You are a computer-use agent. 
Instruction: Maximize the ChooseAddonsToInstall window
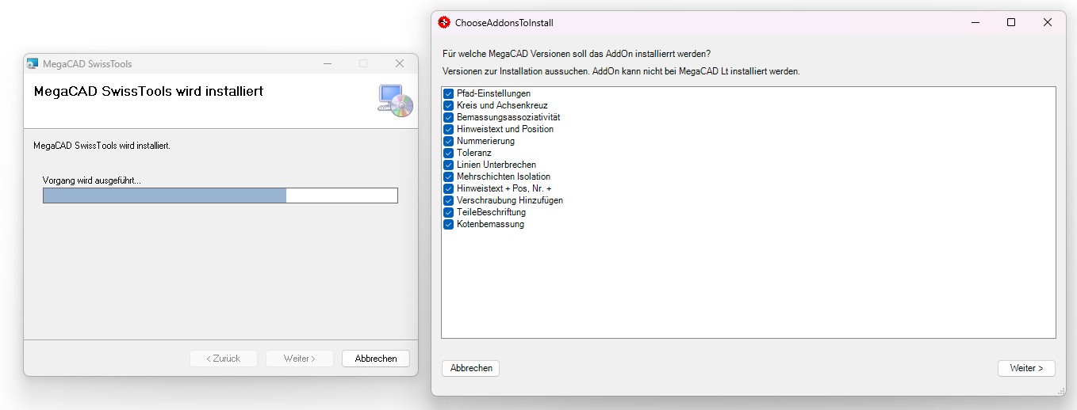pos(1011,23)
